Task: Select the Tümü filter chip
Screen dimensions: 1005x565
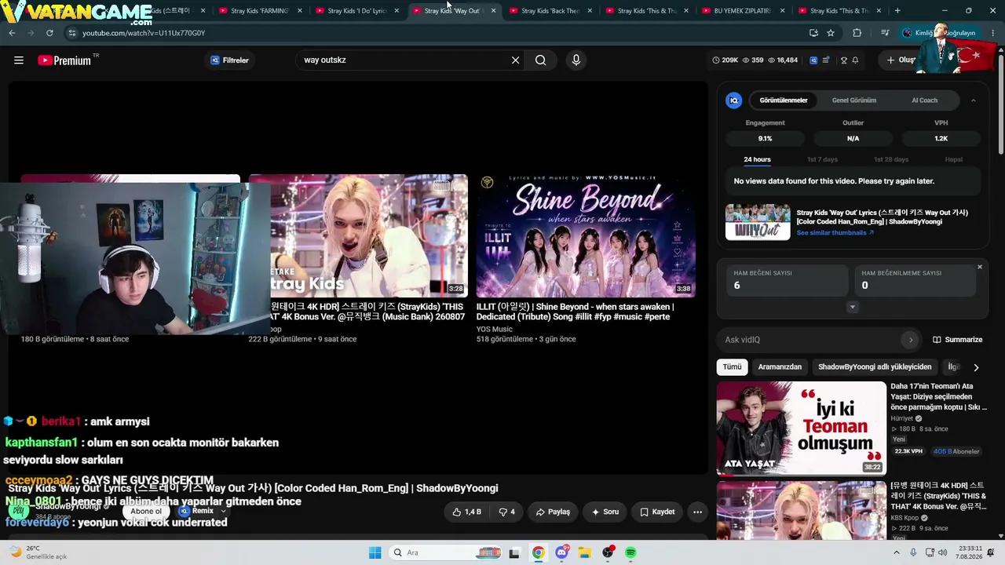Action: [x=732, y=367]
